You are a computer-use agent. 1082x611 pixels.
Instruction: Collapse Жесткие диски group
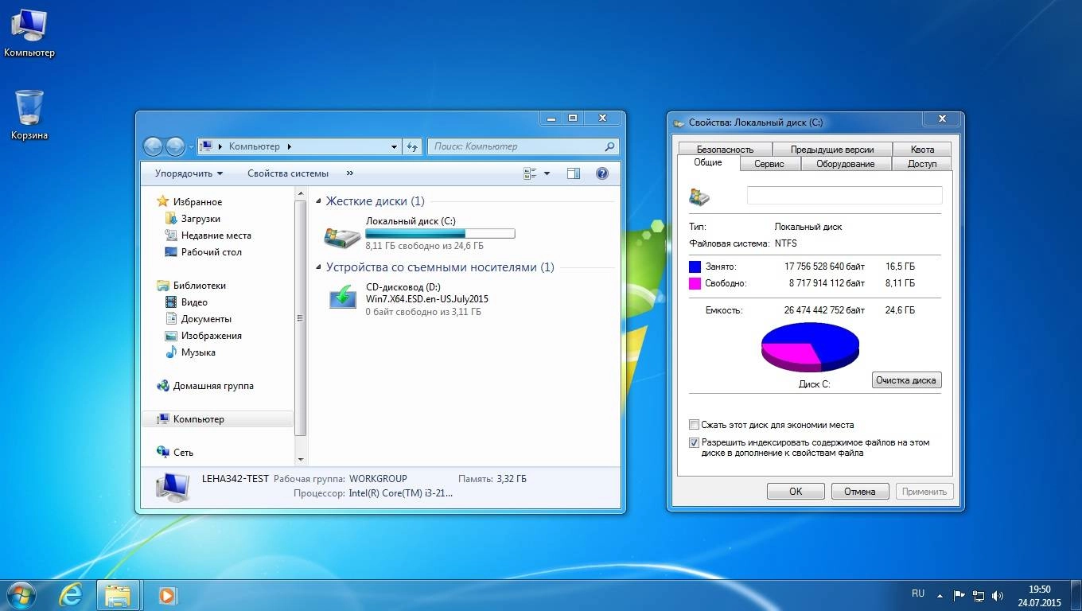(319, 202)
